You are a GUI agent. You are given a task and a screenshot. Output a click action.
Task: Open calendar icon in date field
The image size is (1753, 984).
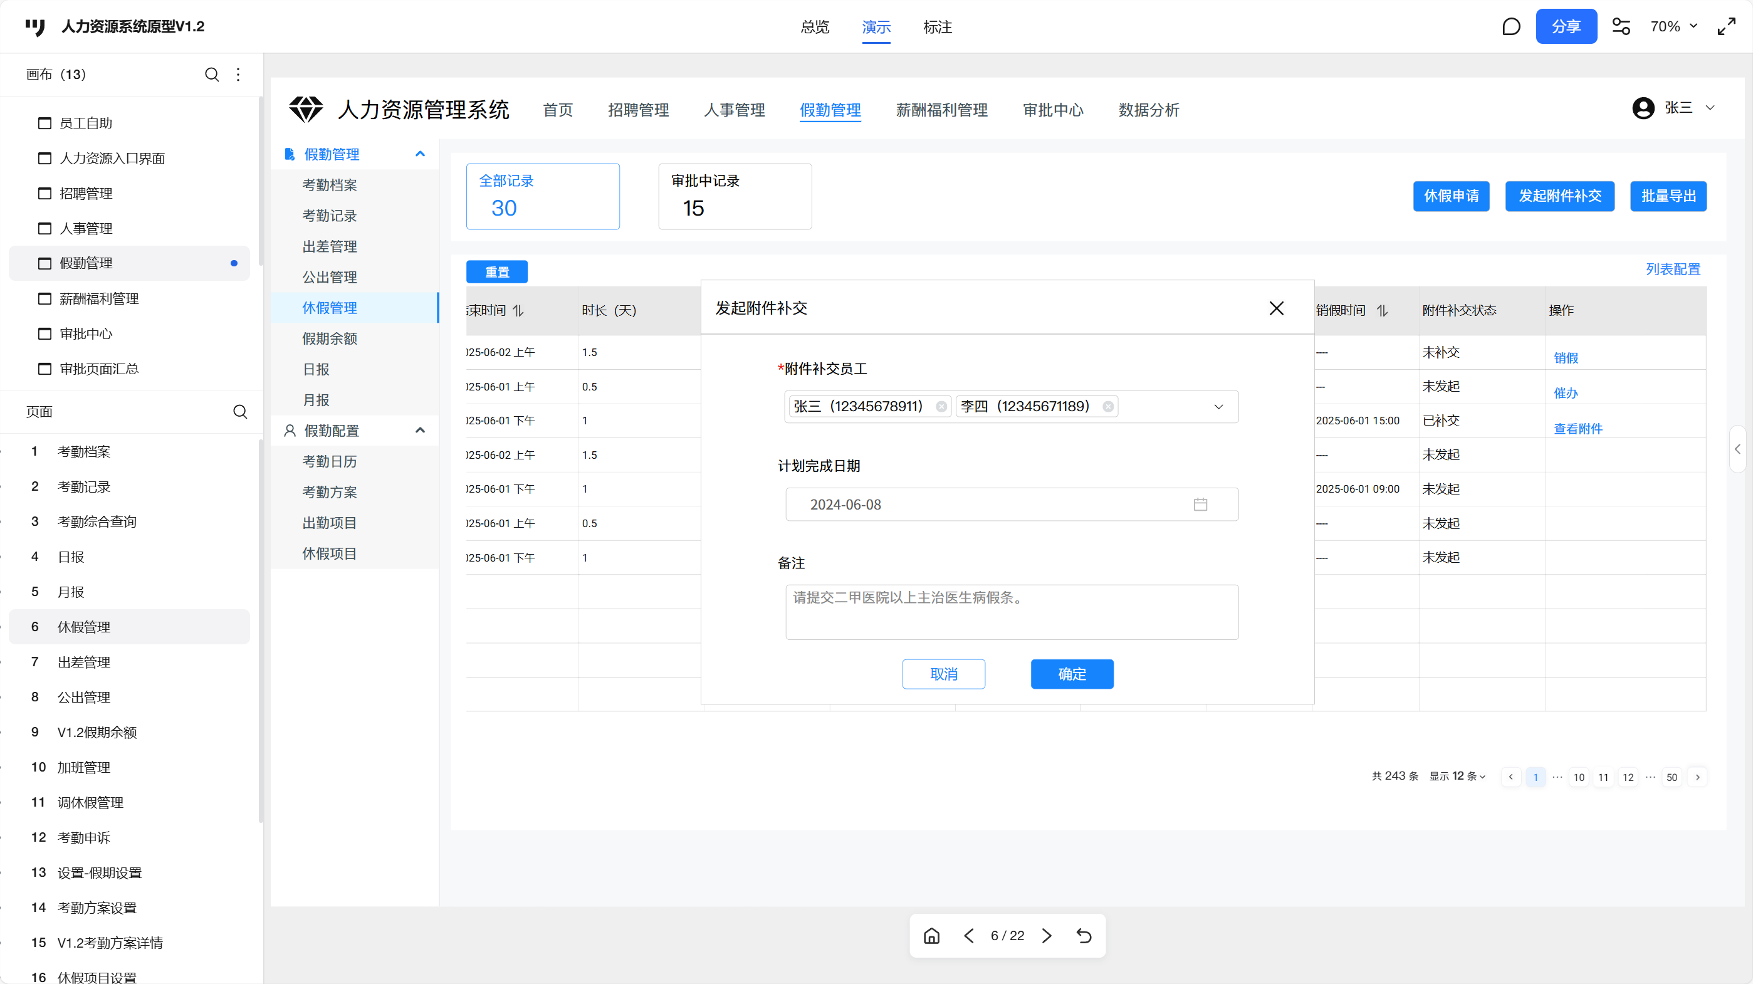1200,505
